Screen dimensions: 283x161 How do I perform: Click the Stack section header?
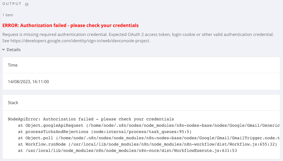click(x=13, y=102)
